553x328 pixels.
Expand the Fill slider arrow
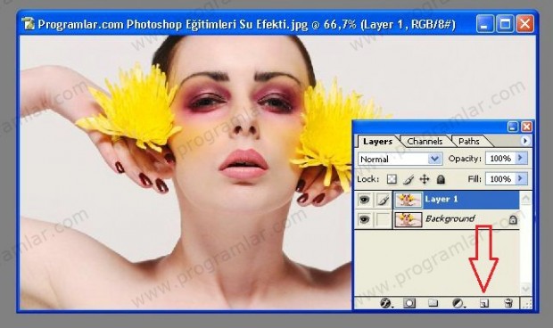click(521, 178)
